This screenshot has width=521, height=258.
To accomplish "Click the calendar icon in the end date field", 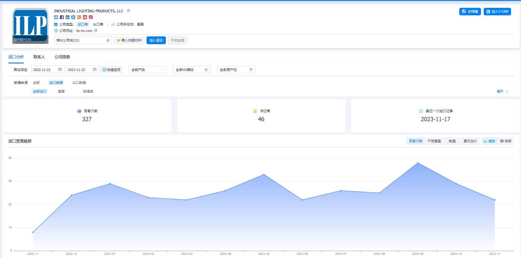I will tap(95, 70).
